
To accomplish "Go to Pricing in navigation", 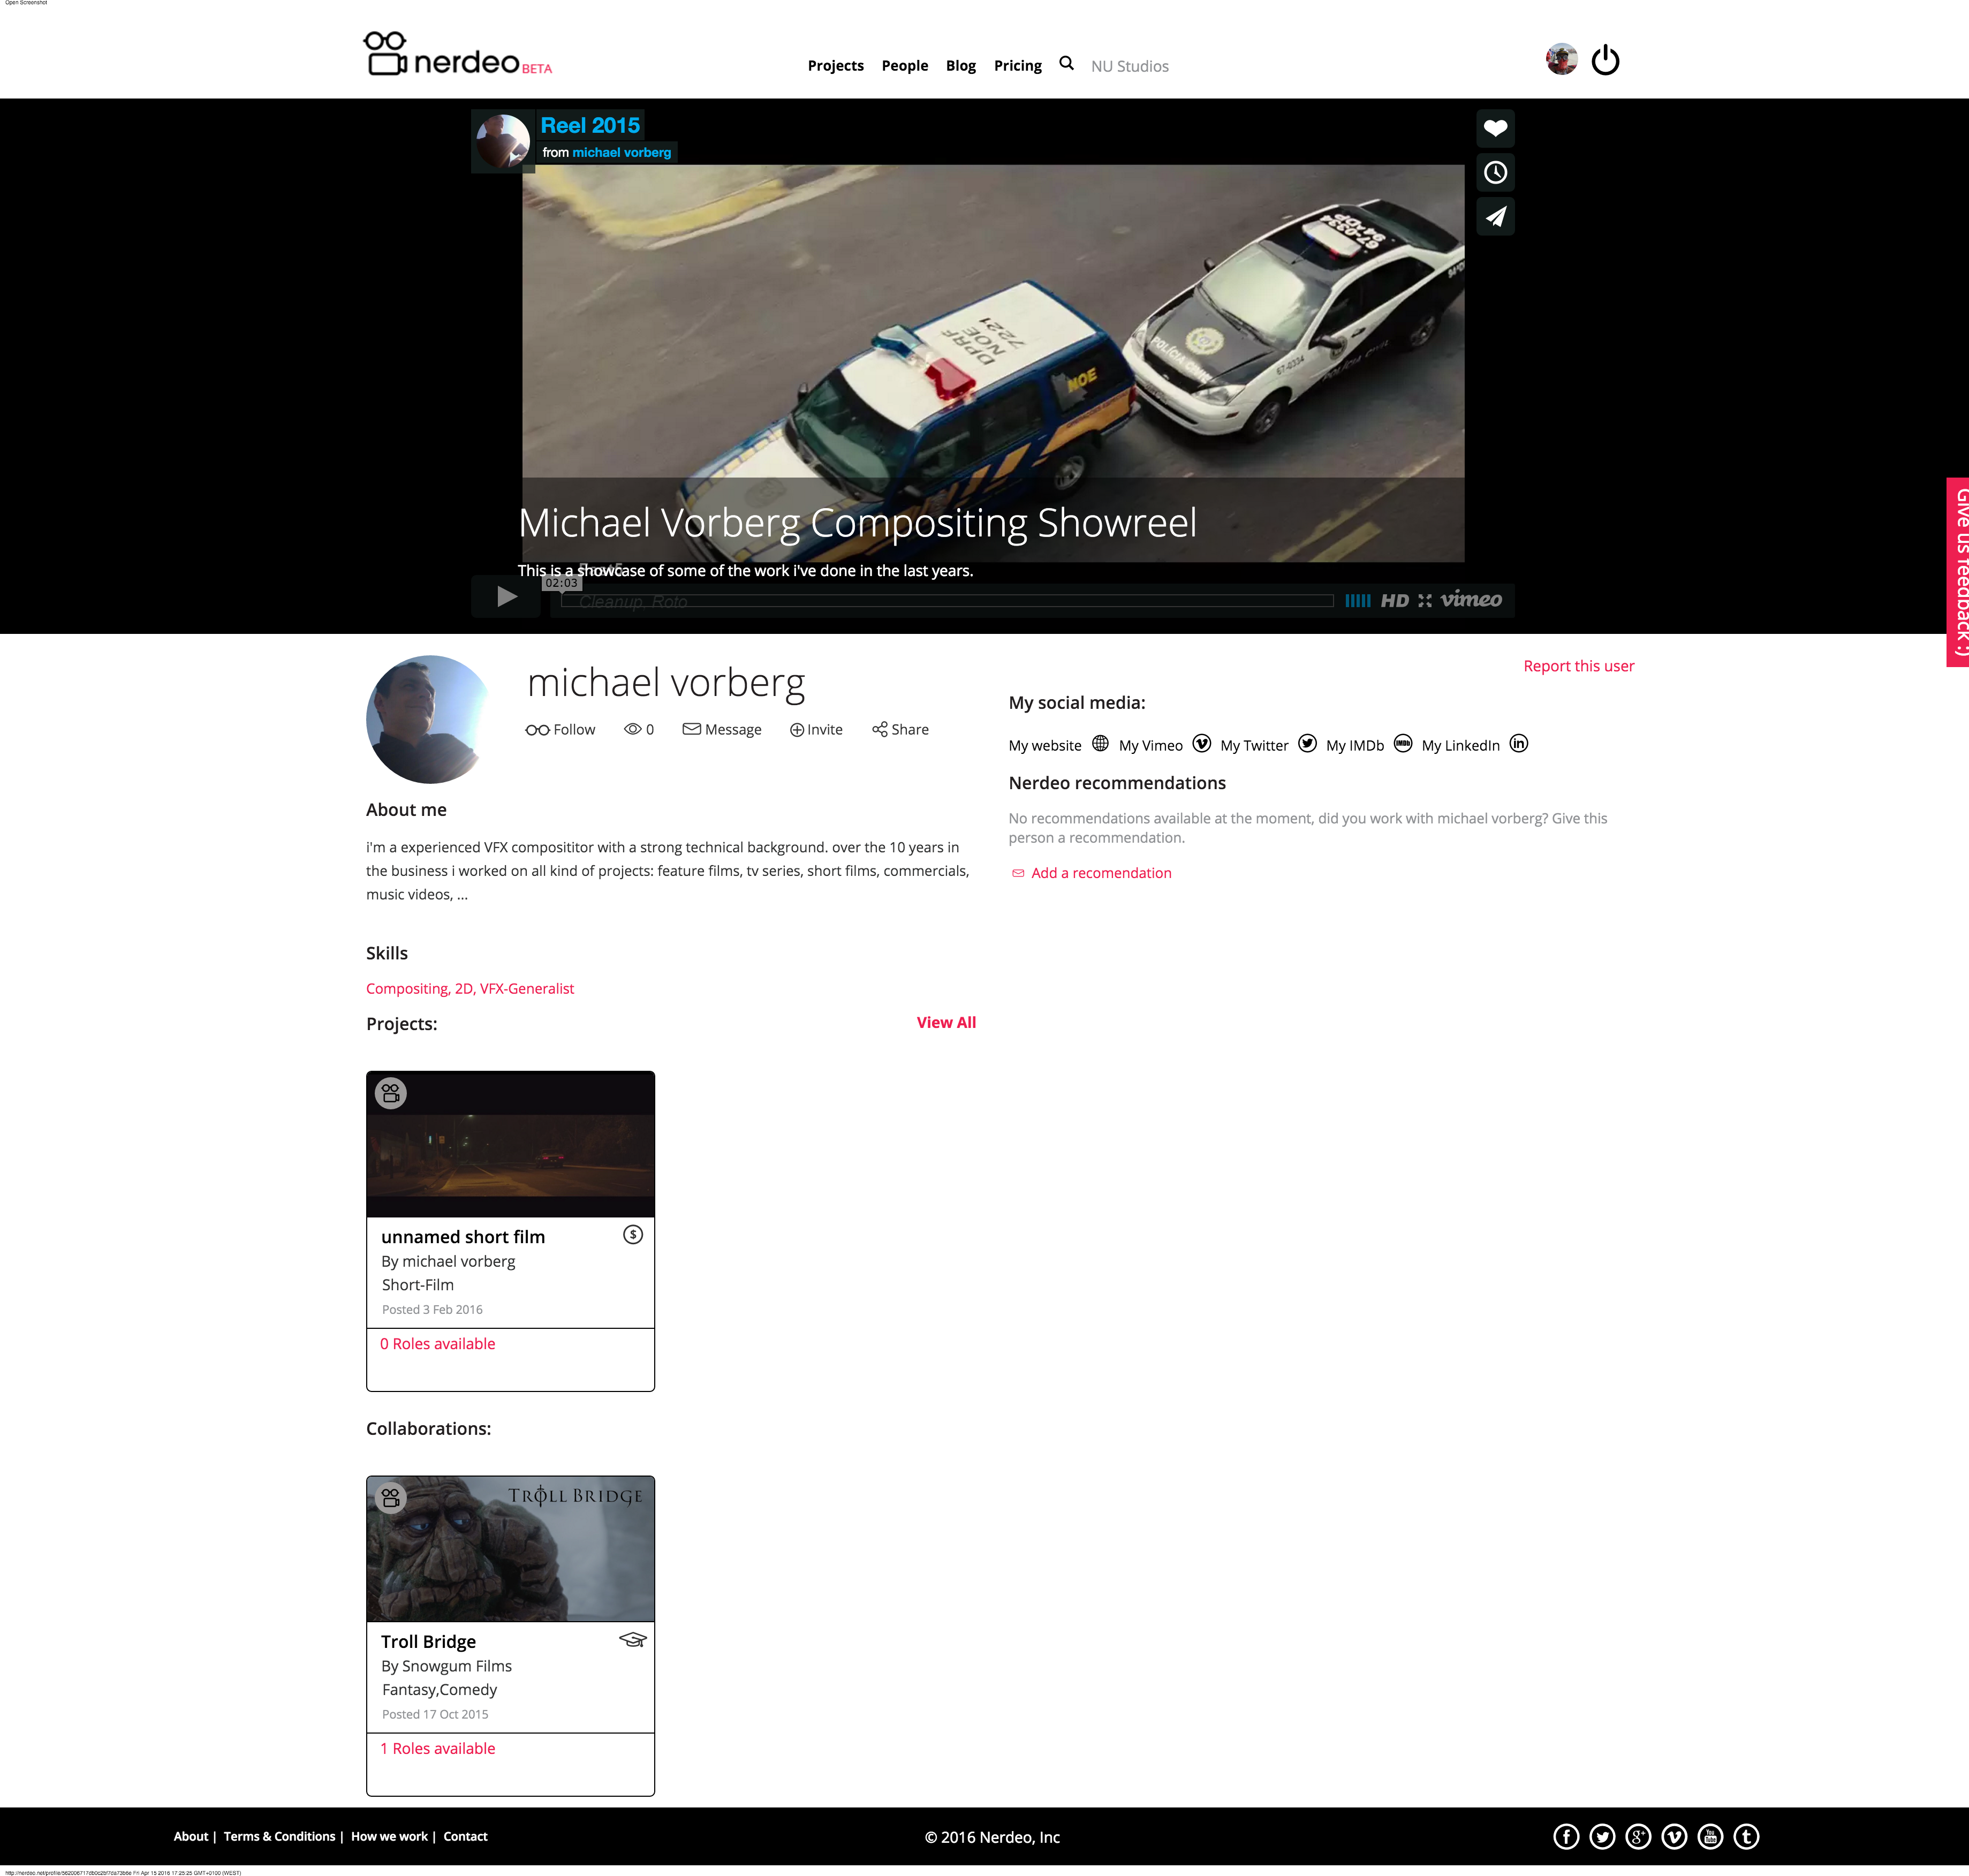I will [1017, 66].
